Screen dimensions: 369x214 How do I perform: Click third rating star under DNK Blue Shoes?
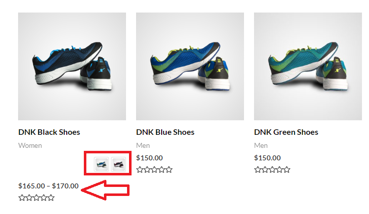[155, 169]
